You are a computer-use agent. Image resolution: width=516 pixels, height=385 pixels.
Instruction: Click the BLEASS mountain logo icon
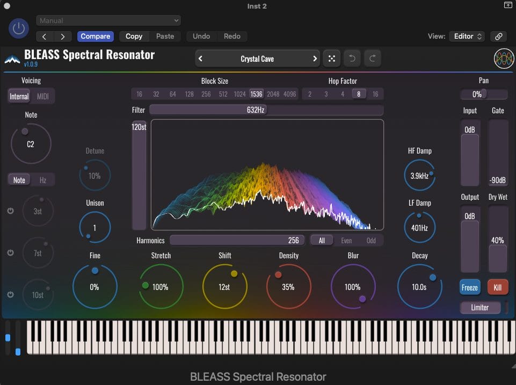click(12, 59)
